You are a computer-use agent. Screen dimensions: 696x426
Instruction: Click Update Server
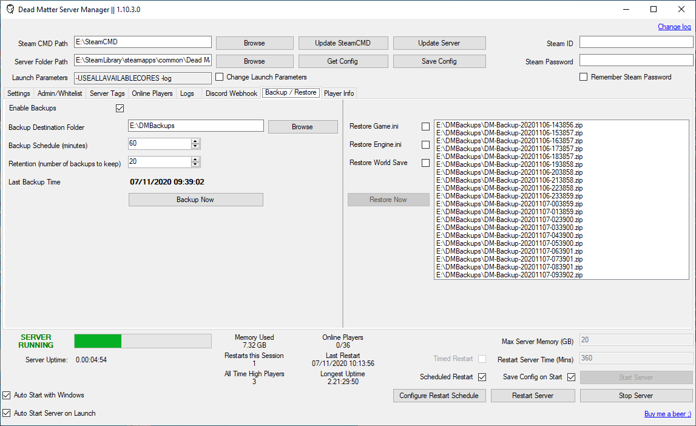[439, 42]
